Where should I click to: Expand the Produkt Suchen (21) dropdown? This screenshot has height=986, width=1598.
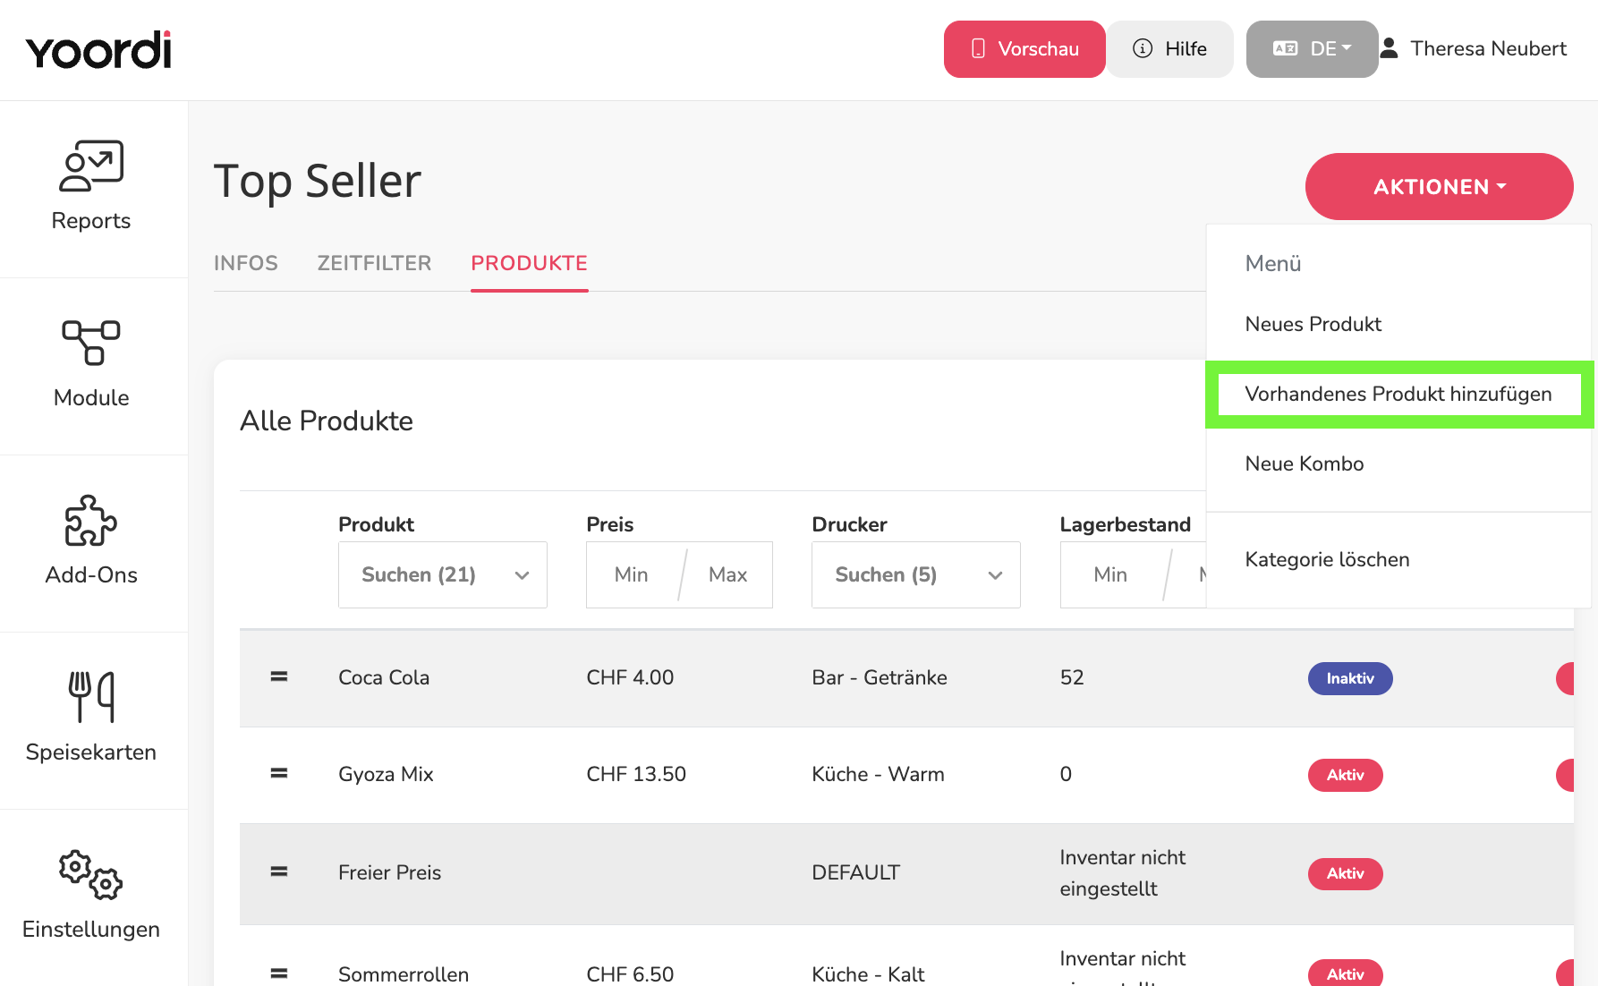tap(443, 574)
